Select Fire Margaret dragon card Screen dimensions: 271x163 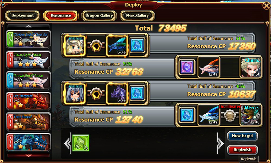(29, 101)
